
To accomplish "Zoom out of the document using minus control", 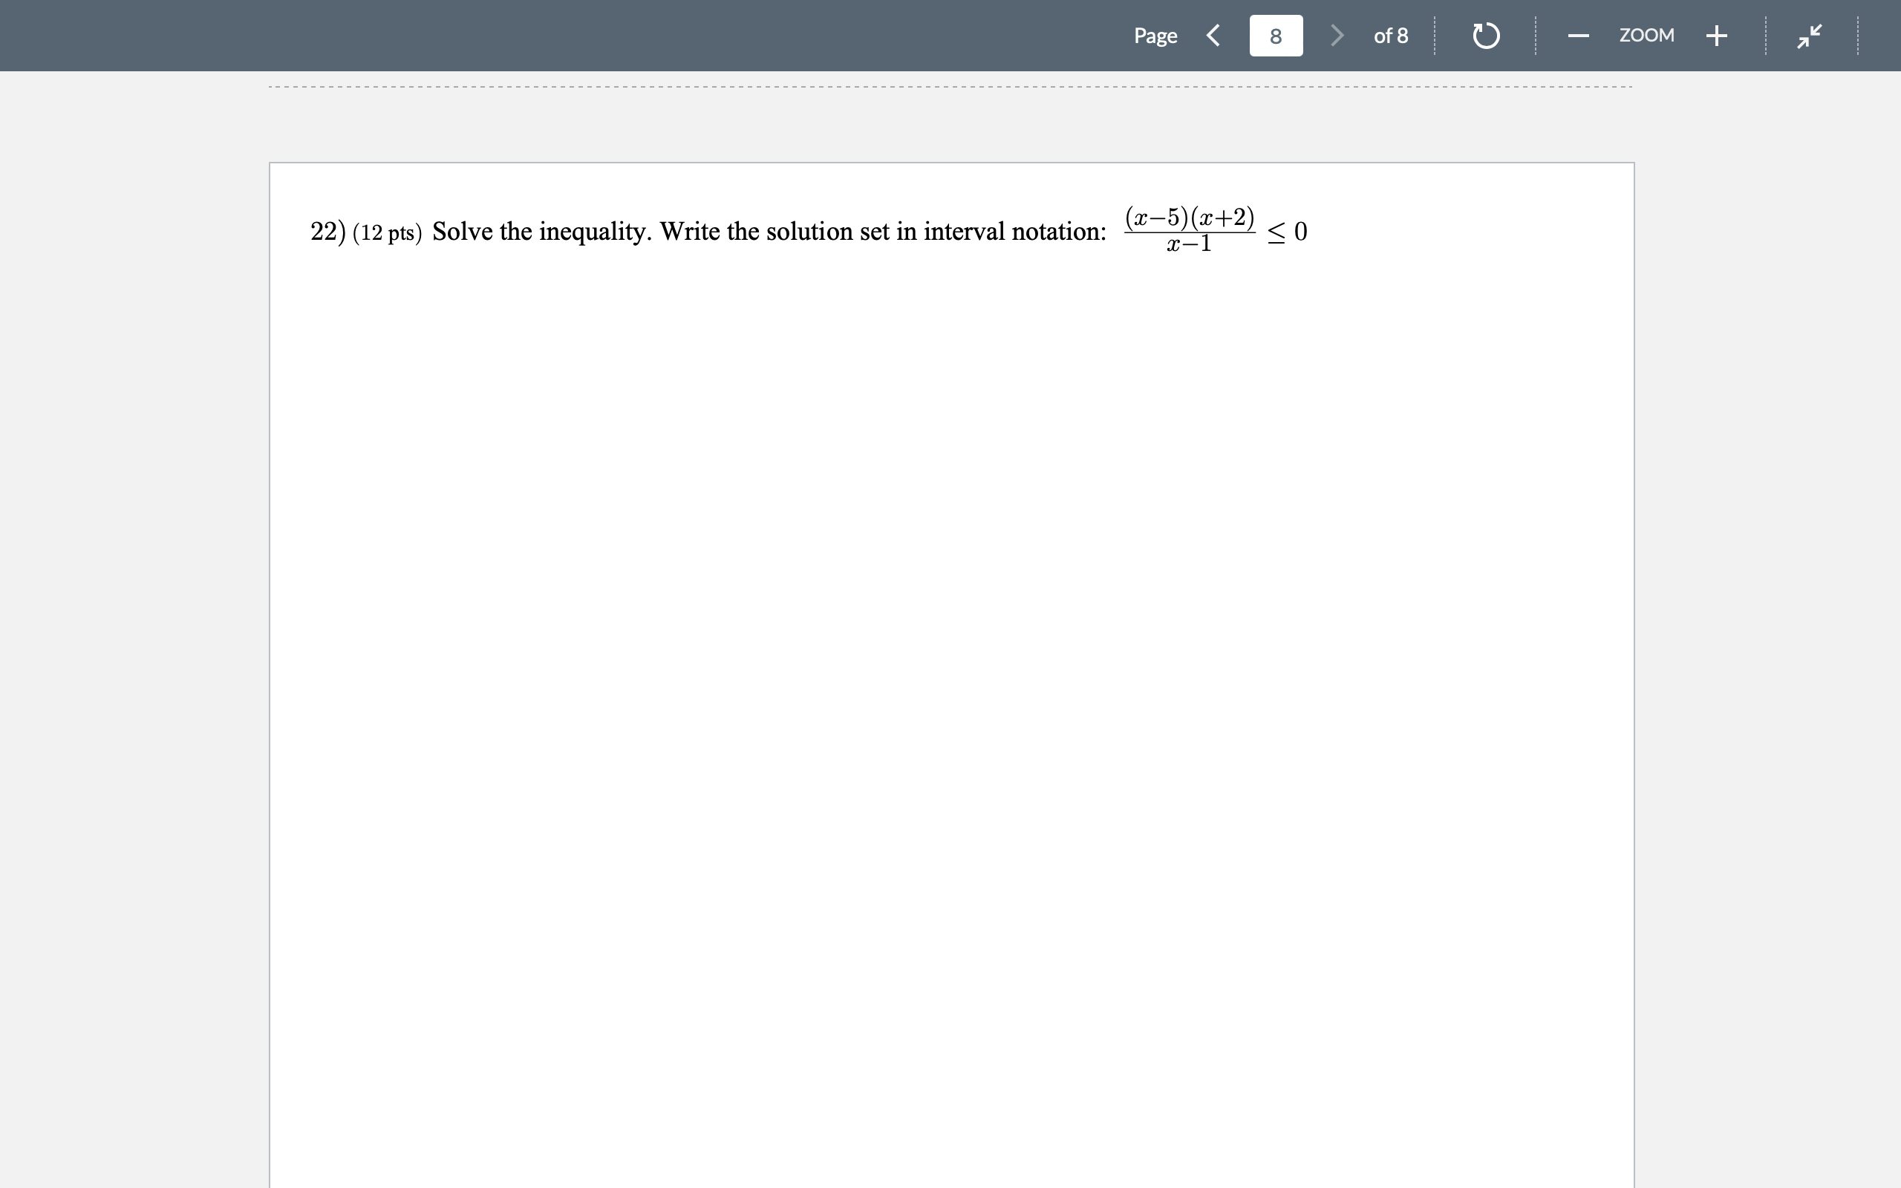I will point(1578,36).
